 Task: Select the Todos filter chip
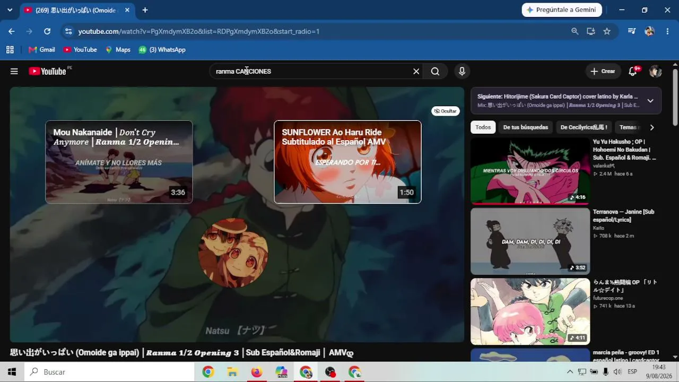[x=483, y=127]
